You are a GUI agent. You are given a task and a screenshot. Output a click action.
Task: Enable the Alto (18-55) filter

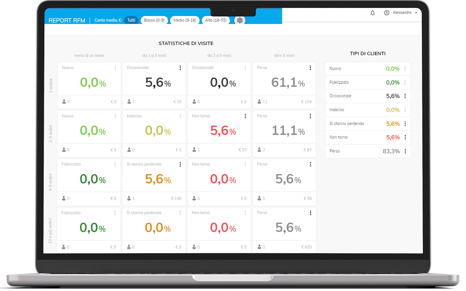pos(216,20)
